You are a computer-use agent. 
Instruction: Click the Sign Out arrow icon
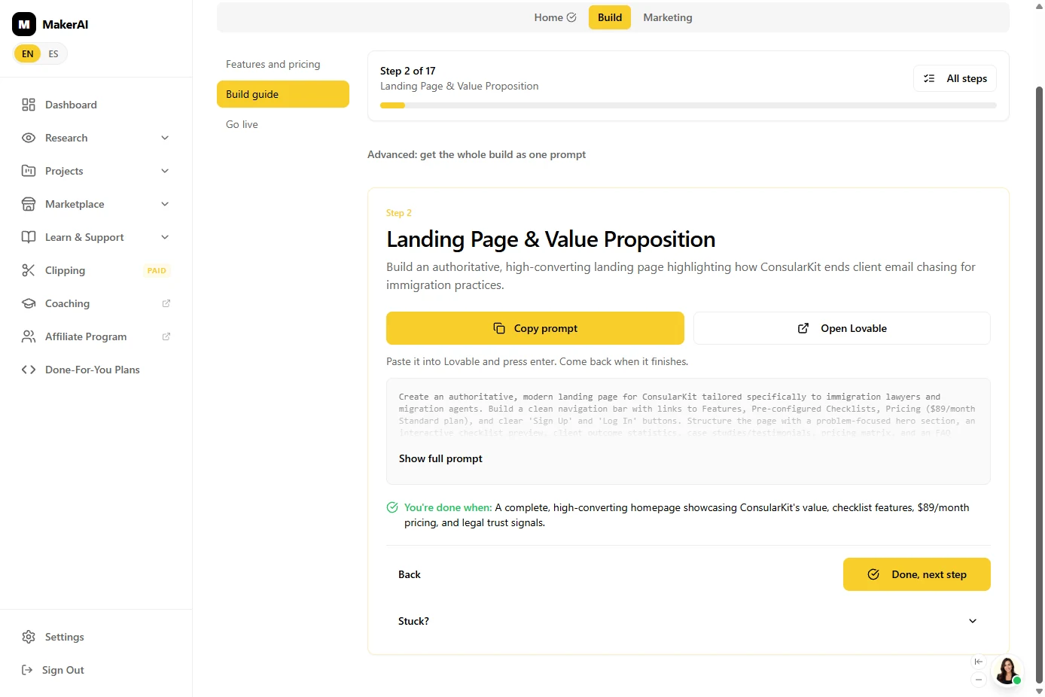(x=27, y=670)
